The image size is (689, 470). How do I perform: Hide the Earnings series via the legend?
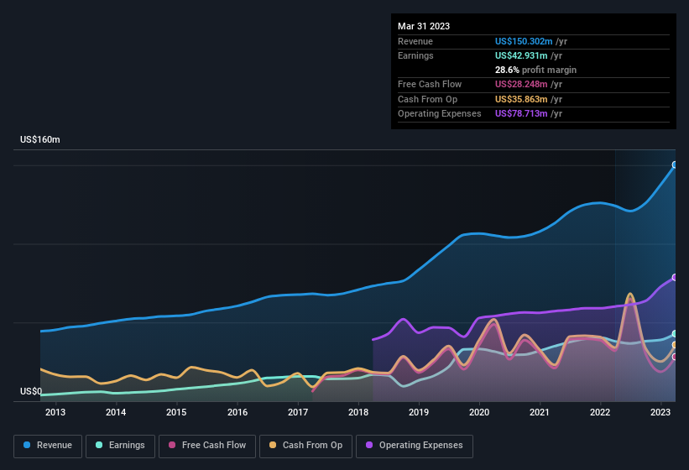coord(120,446)
